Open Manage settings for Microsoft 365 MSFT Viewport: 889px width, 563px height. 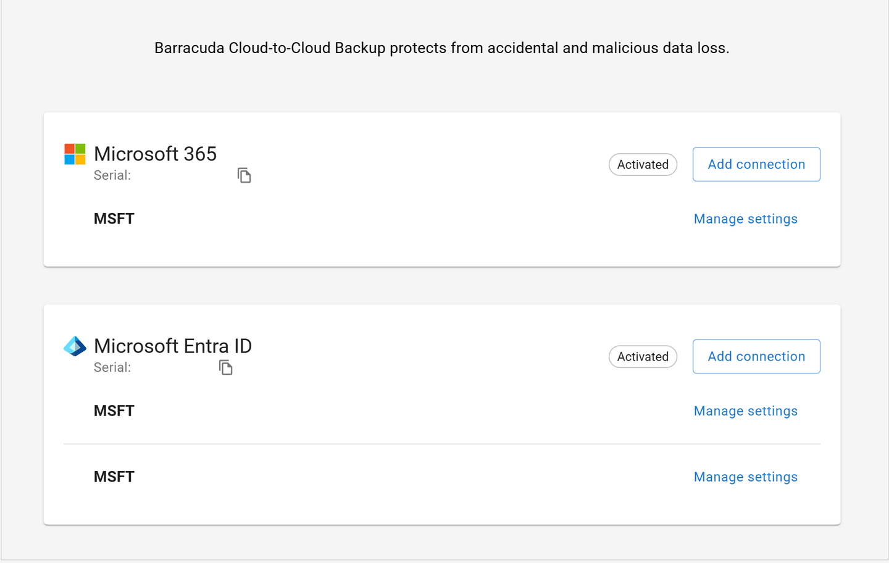click(x=745, y=219)
